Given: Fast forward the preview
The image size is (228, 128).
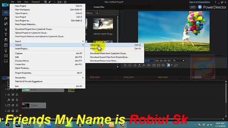Looking at the screenshot, I should pyautogui.click(x=149, y=65).
